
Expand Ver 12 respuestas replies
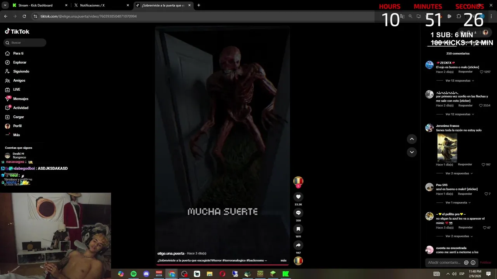tap(460, 114)
